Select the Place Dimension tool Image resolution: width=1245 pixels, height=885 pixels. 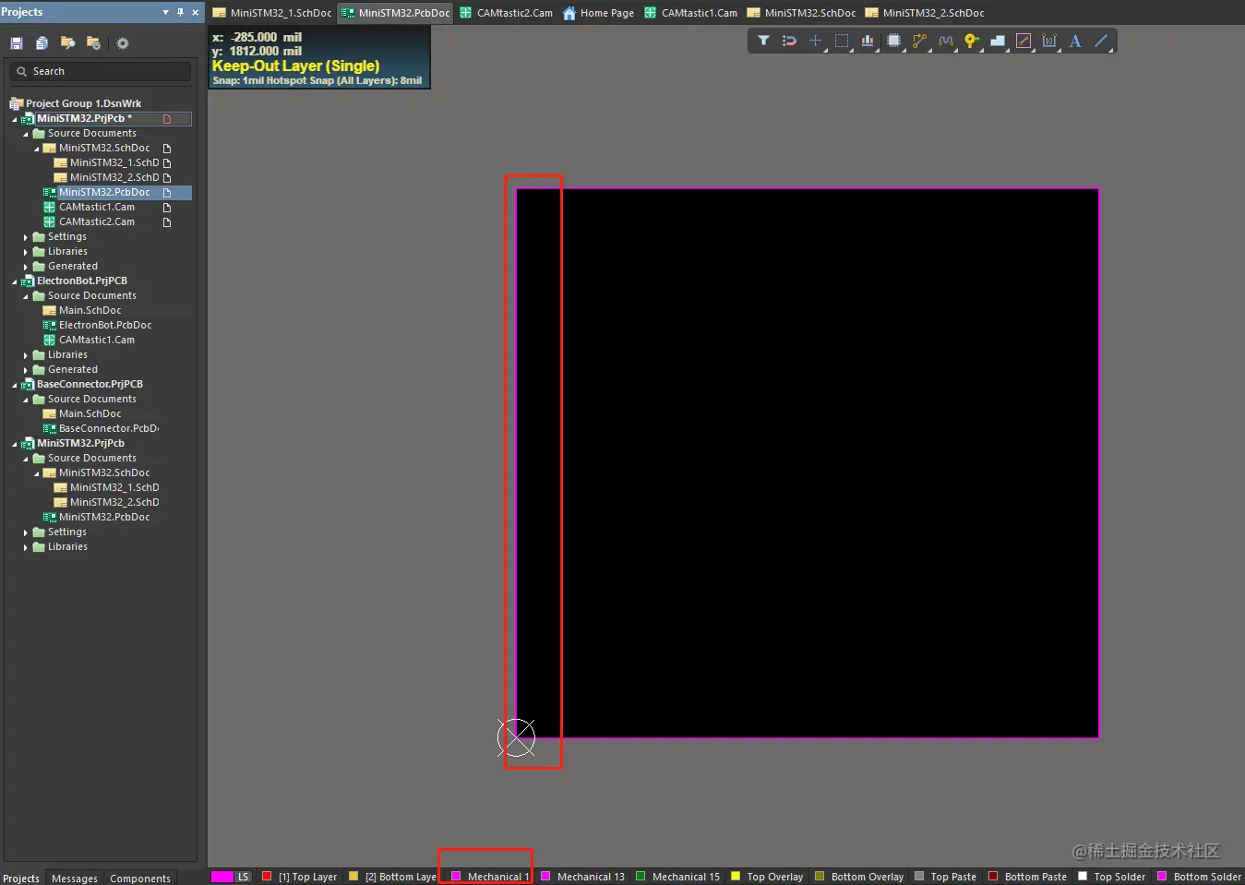click(x=1049, y=41)
